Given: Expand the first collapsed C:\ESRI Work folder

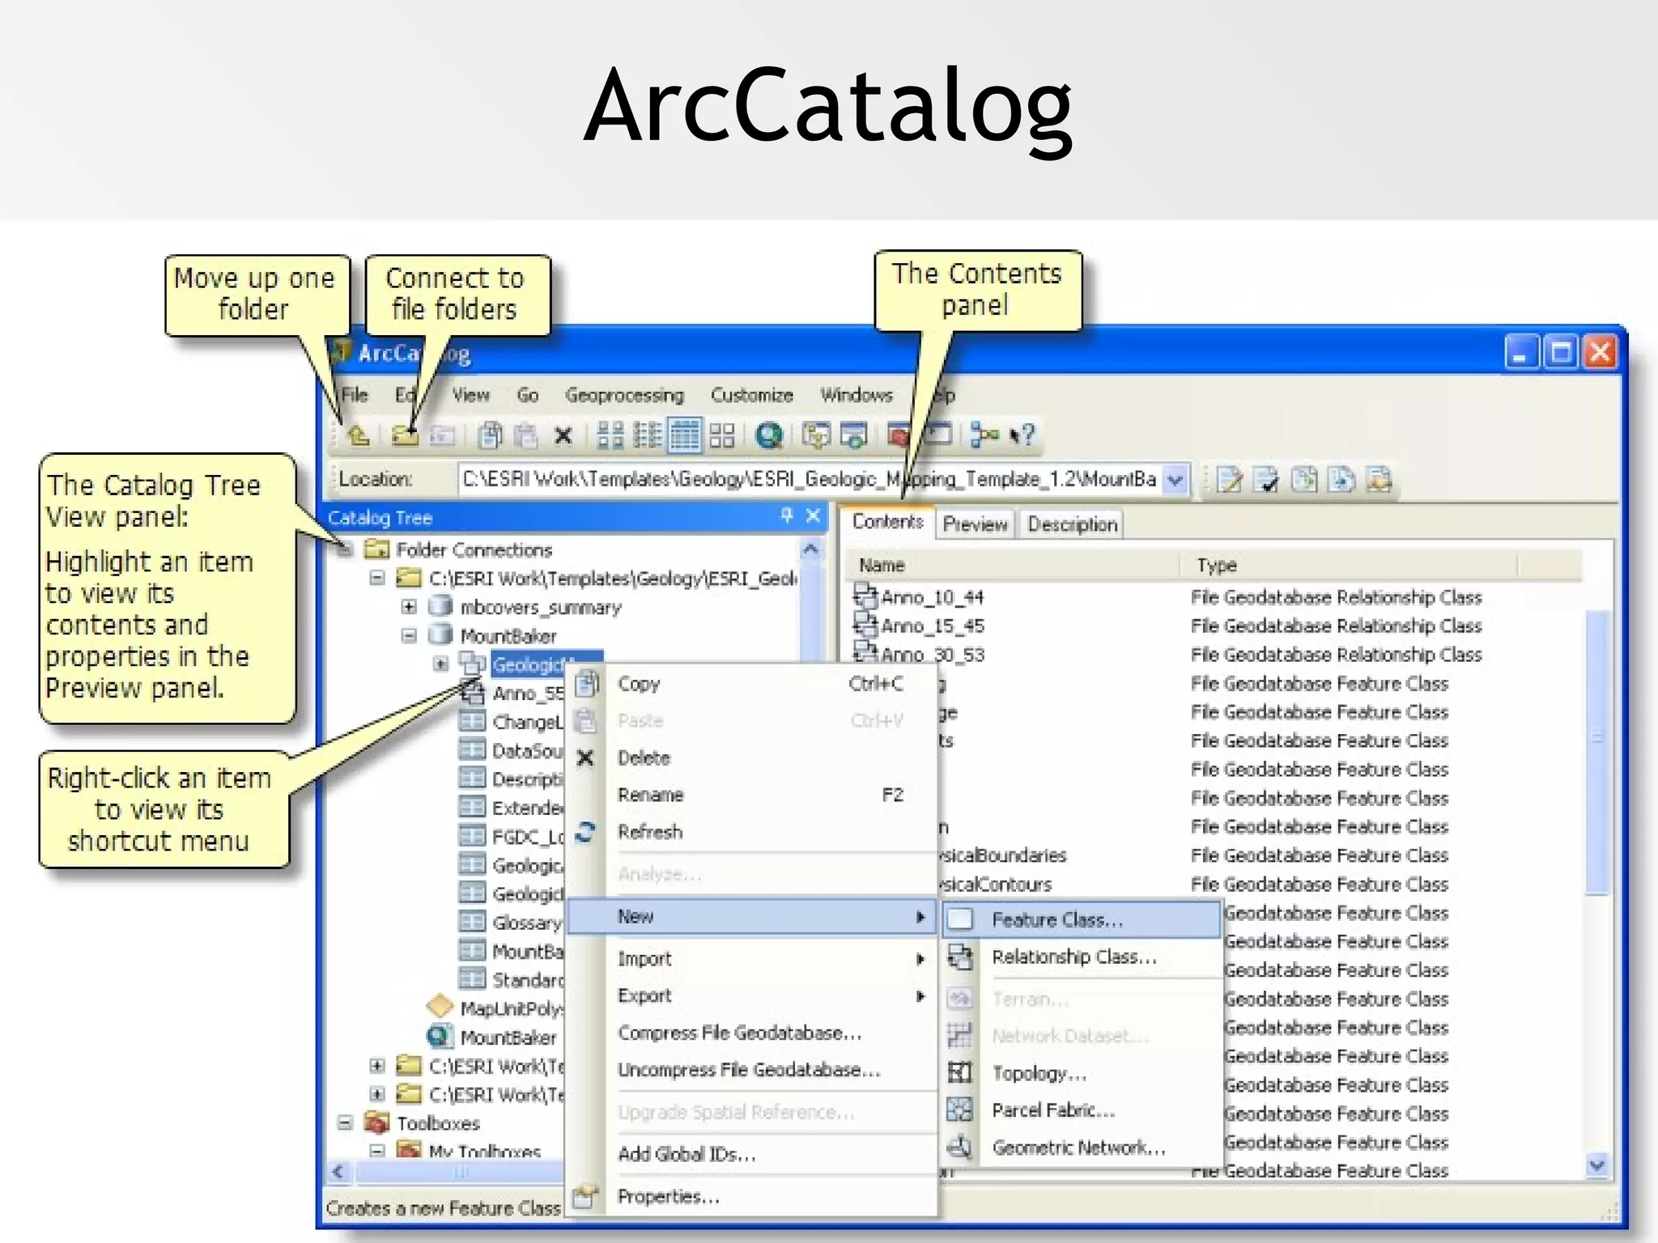Looking at the screenshot, I should click(x=377, y=1066).
